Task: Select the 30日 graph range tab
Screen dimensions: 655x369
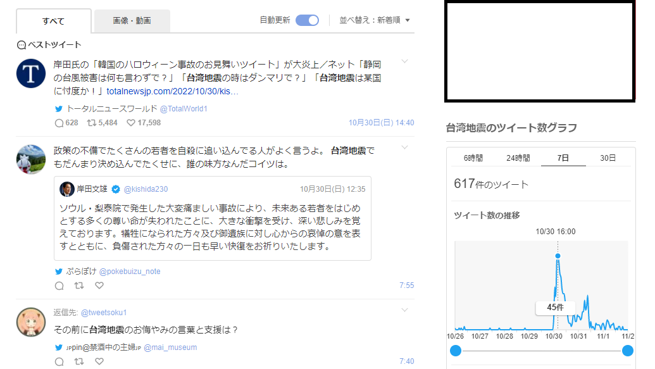Action: coord(608,158)
